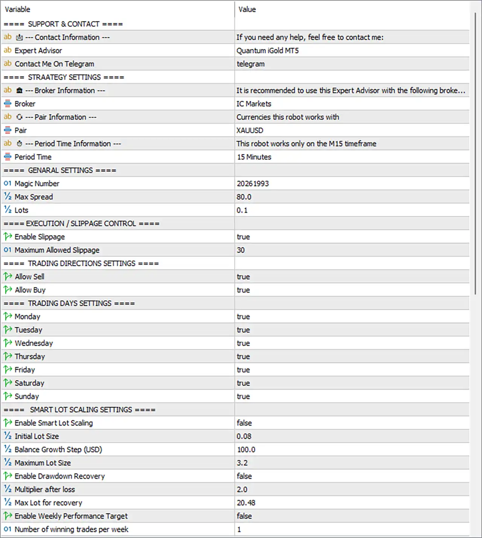Click the enum icon beside Period Time
Screen dimensions: 482x538
click(8, 157)
